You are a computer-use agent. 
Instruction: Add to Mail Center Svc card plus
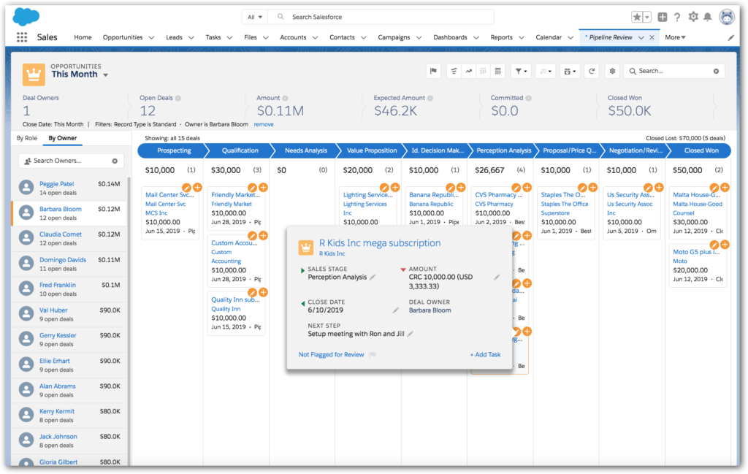click(x=197, y=188)
